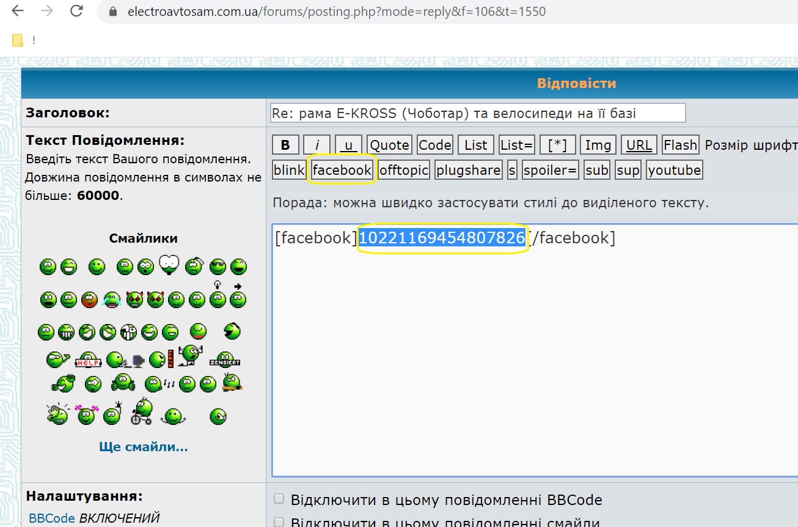Insert the smiley riding a bicycle
The image size is (798, 527).
[x=143, y=411]
